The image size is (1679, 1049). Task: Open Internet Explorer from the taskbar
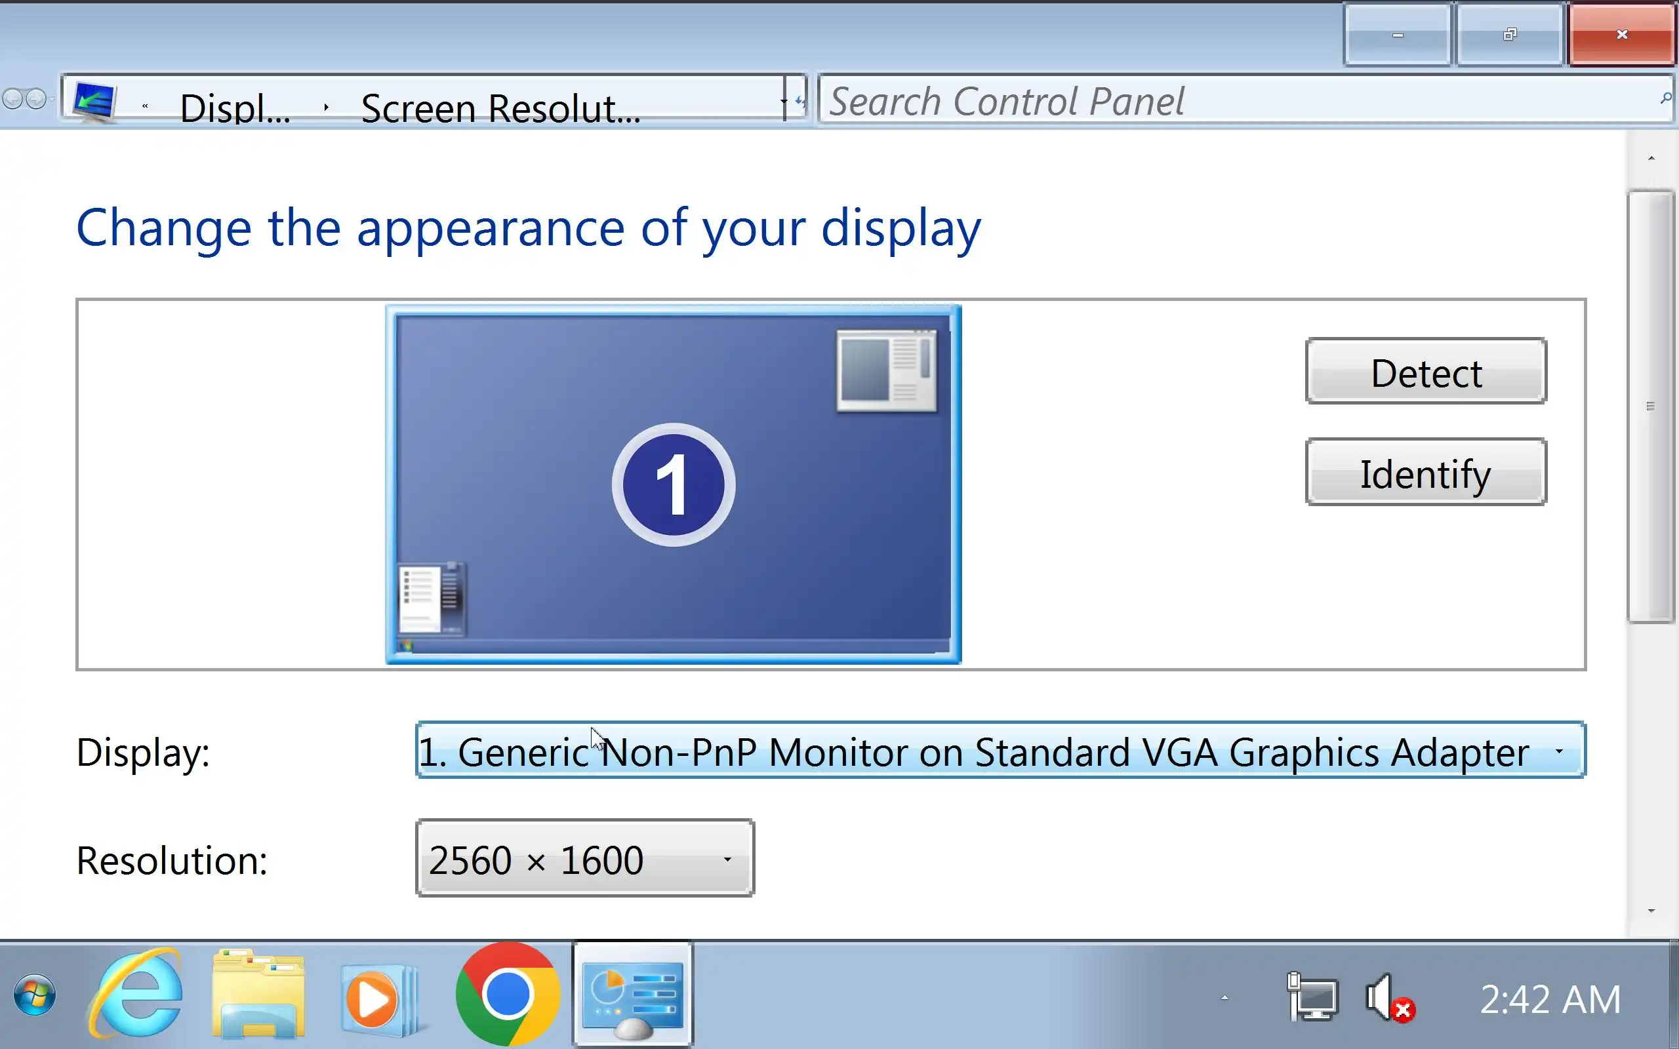click(136, 993)
